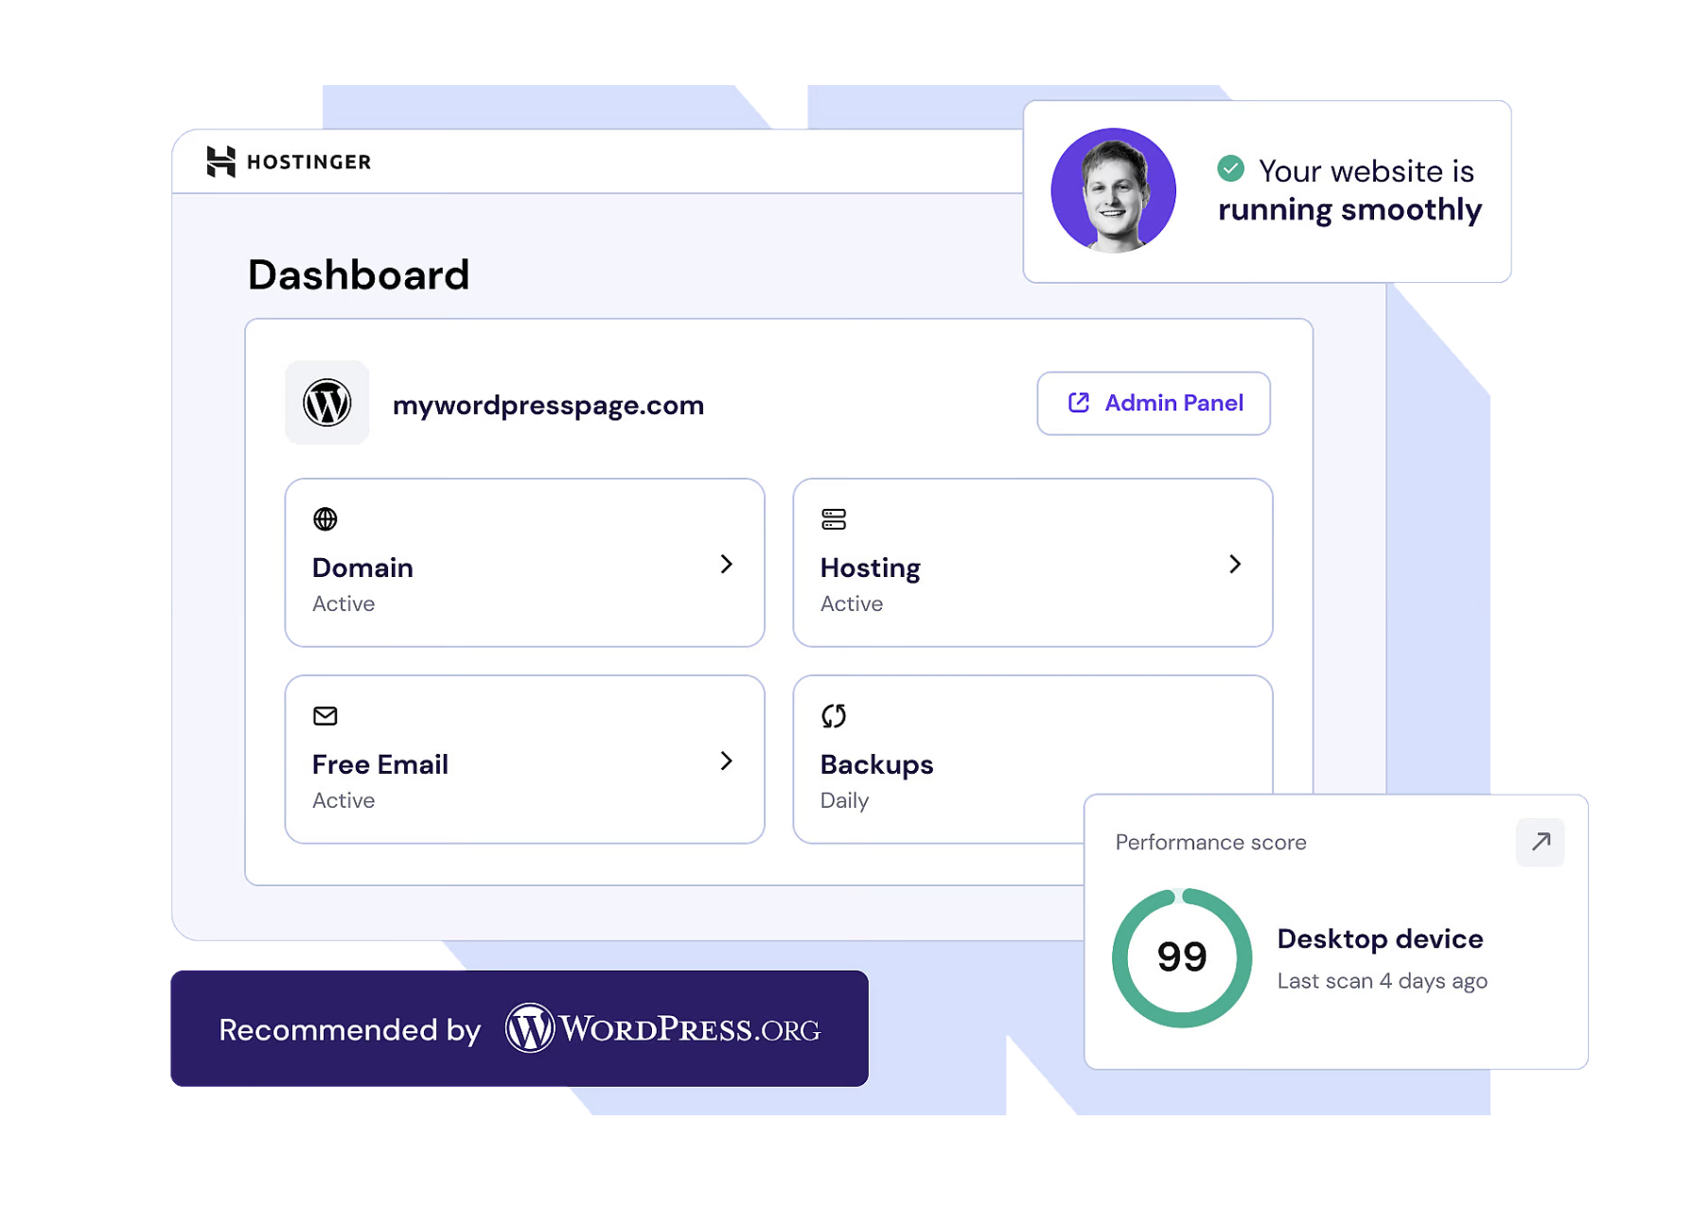Click the Desktop device scan label
The height and width of the screenshot is (1207, 1692).
[x=1382, y=981]
